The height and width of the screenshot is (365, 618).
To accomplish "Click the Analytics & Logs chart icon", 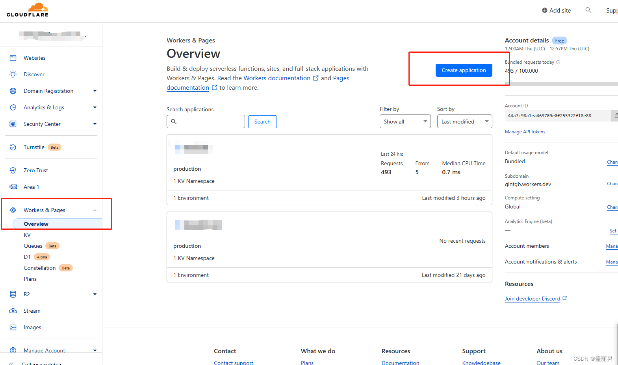I will click(x=13, y=107).
